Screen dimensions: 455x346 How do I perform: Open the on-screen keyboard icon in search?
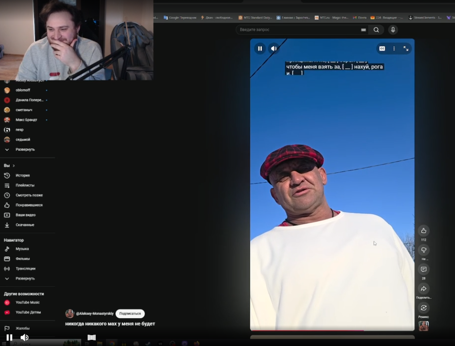click(x=363, y=30)
